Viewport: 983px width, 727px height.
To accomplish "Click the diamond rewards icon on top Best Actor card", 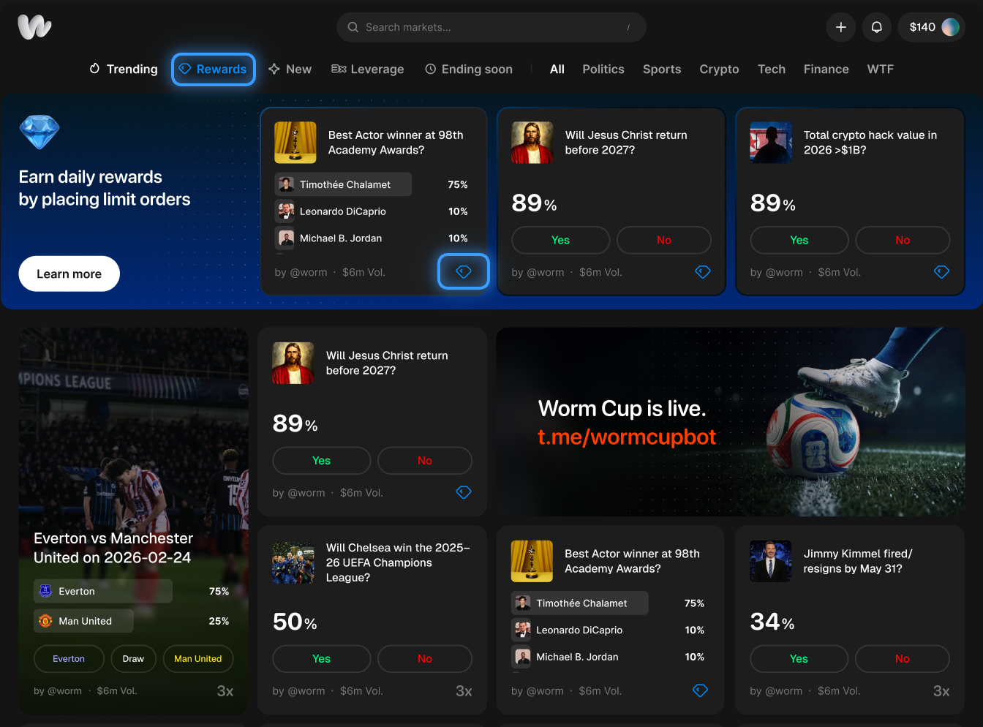I will (x=464, y=271).
